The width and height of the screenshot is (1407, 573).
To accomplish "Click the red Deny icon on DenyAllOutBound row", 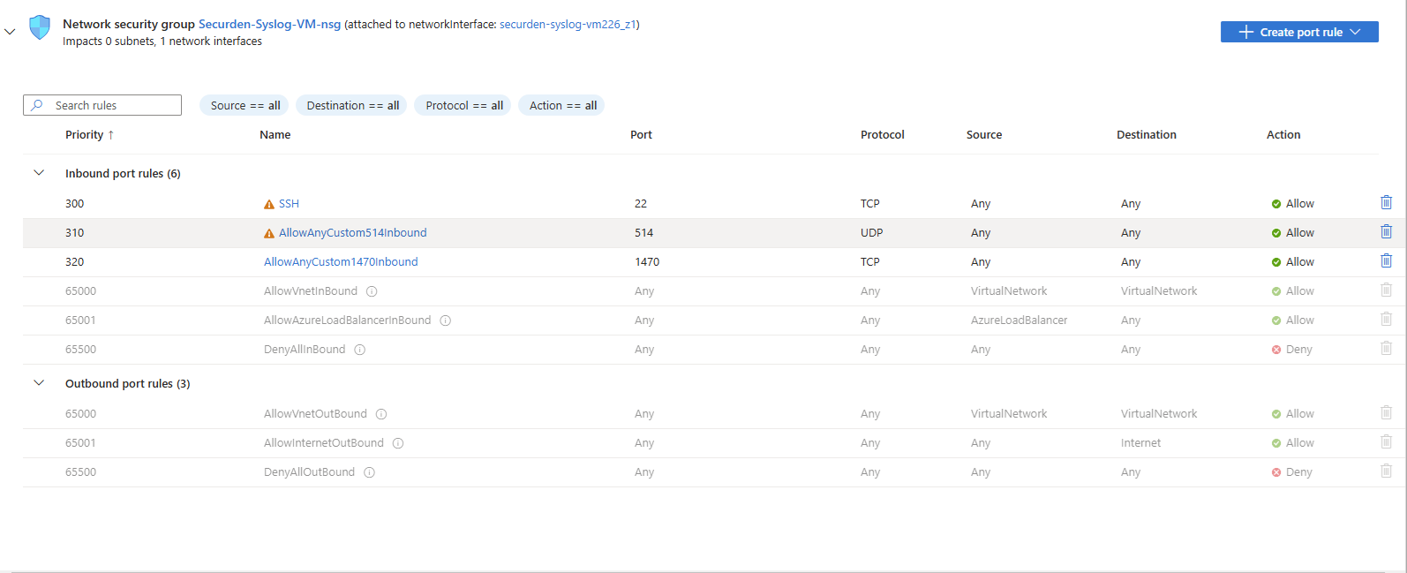I will [1276, 472].
